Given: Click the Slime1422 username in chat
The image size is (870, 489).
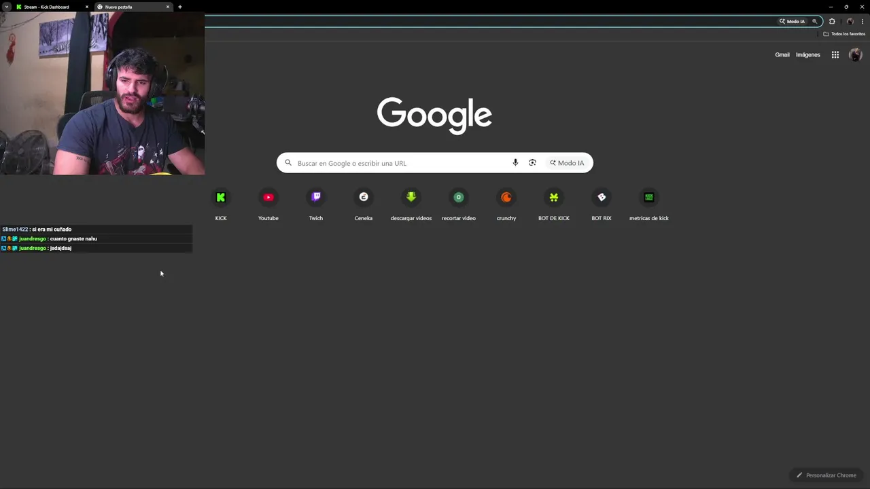Looking at the screenshot, I should 15,230.
